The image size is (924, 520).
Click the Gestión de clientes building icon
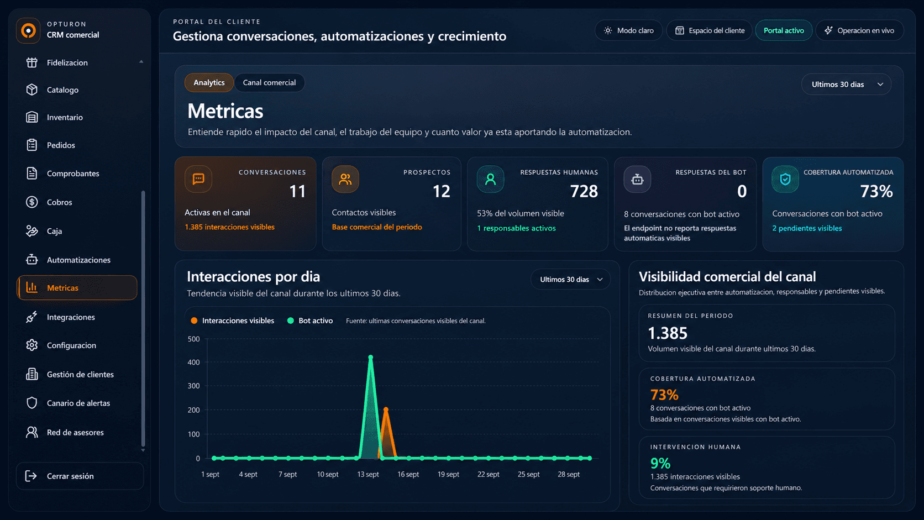[32, 374]
